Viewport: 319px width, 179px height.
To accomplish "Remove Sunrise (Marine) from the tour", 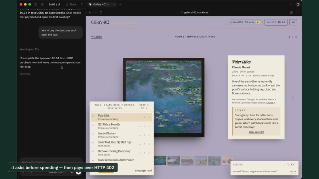I will tap(149, 135).
